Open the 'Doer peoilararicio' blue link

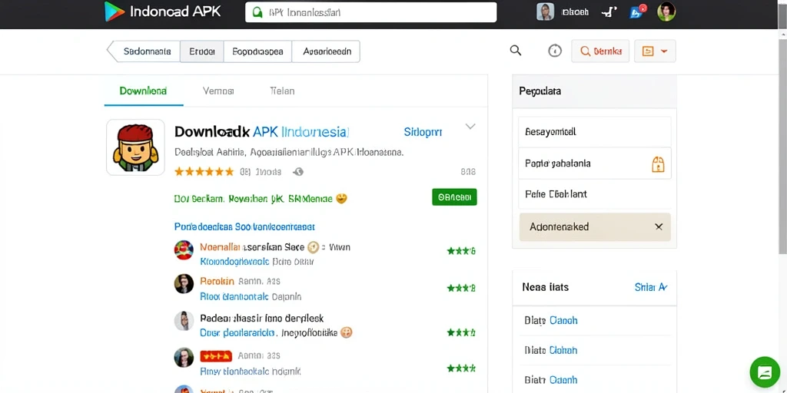[237, 333]
